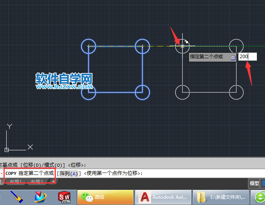Image resolution: width=265 pixels, height=205 pixels.
Task: Launch SolidWorks 2016 from the taskbar
Action: tap(64, 197)
